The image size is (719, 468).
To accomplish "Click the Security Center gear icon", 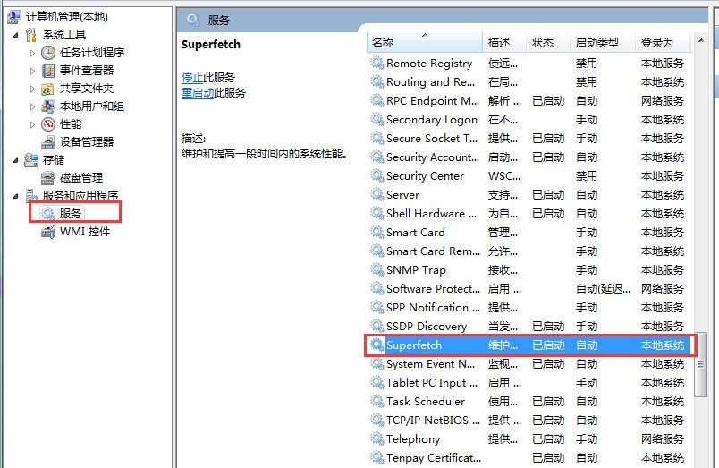I will click(x=376, y=175).
